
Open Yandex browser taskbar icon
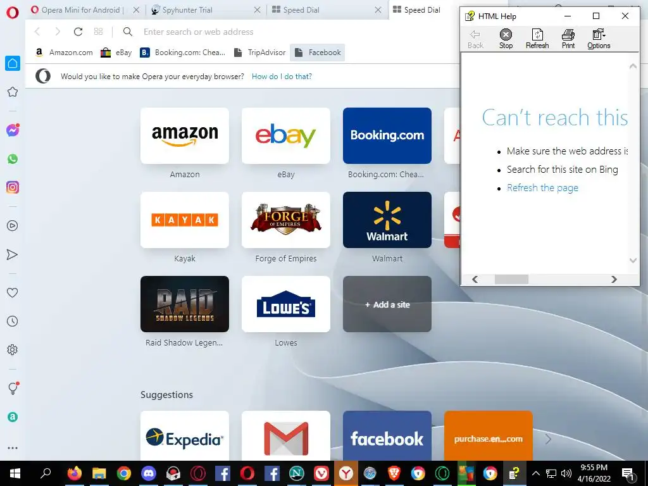tap(346, 473)
